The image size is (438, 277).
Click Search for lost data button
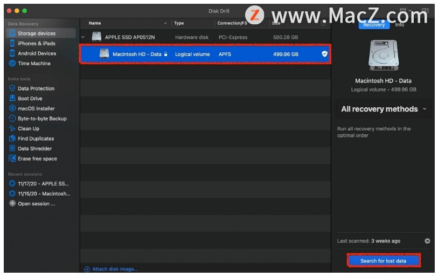tap(384, 260)
